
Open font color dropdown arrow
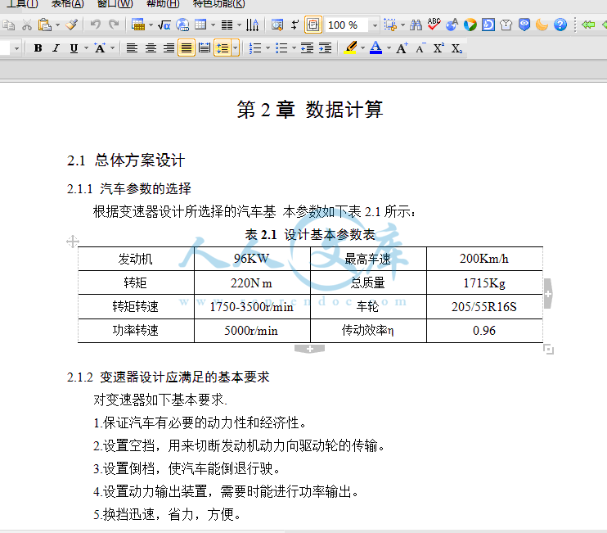pos(389,48)
